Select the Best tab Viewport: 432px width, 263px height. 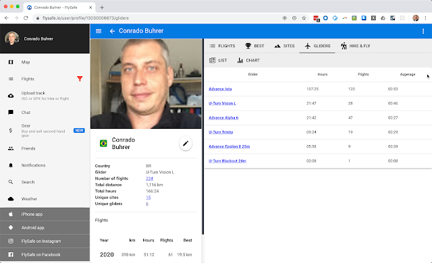click(x=254, y=46)
